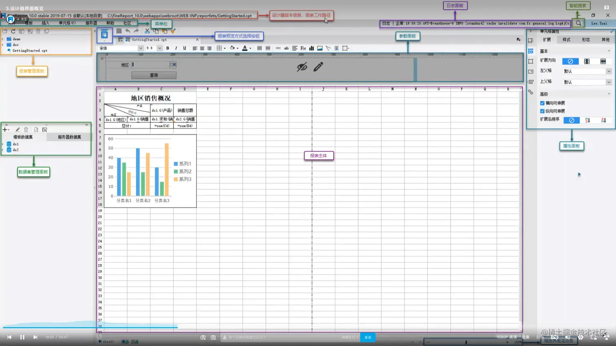Screen dimensions: 616x346
Task: Close the GettingStarted.cpt tab
Action: point(198,40)
